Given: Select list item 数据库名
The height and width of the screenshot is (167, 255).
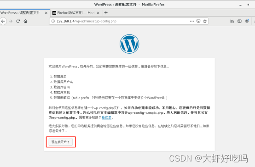Looking at the screenshot, I should pos(60,77).
